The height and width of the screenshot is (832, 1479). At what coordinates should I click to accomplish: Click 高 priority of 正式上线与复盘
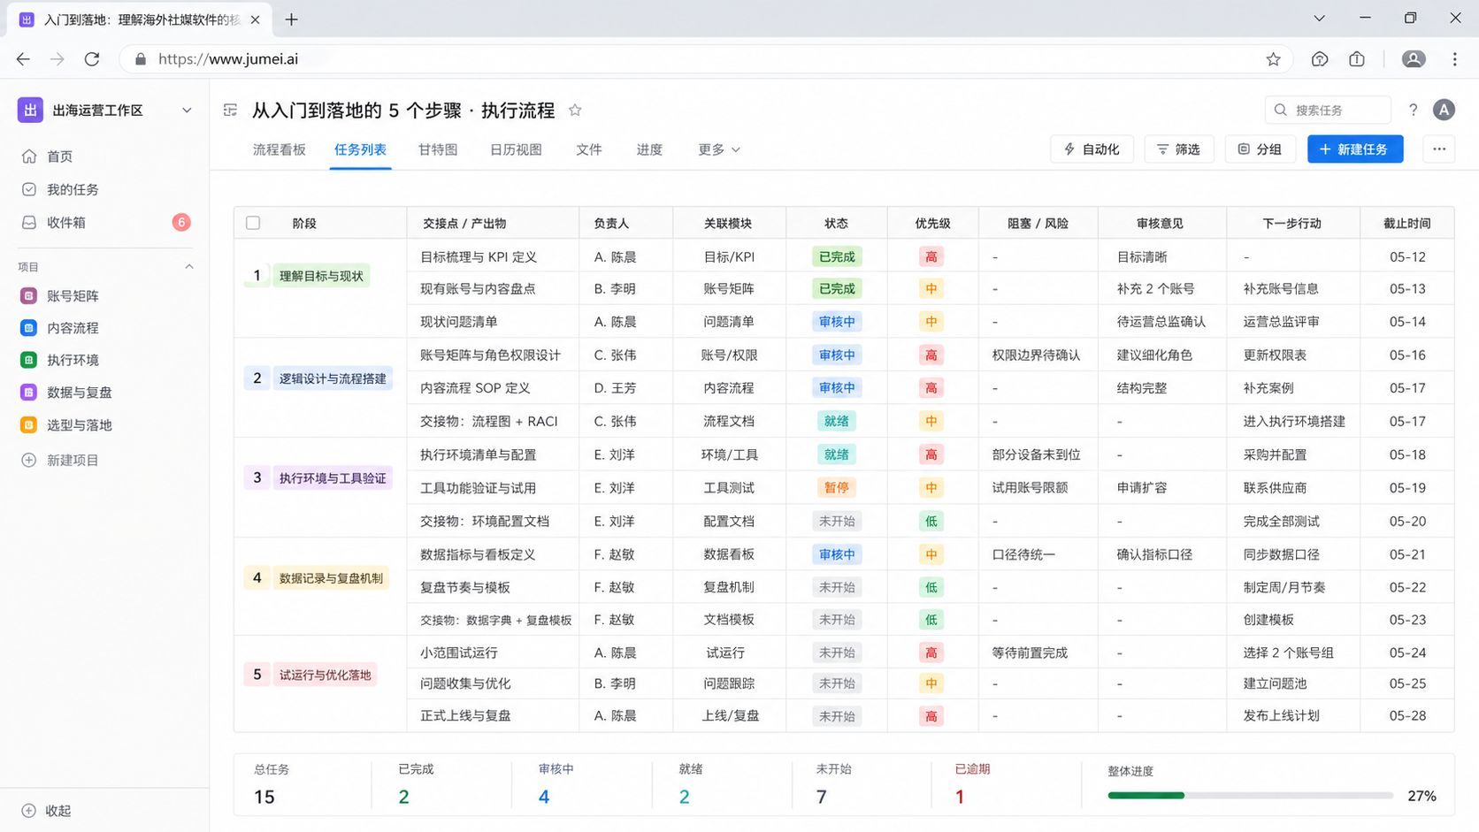pyautogui.click(x=931, y=716)
